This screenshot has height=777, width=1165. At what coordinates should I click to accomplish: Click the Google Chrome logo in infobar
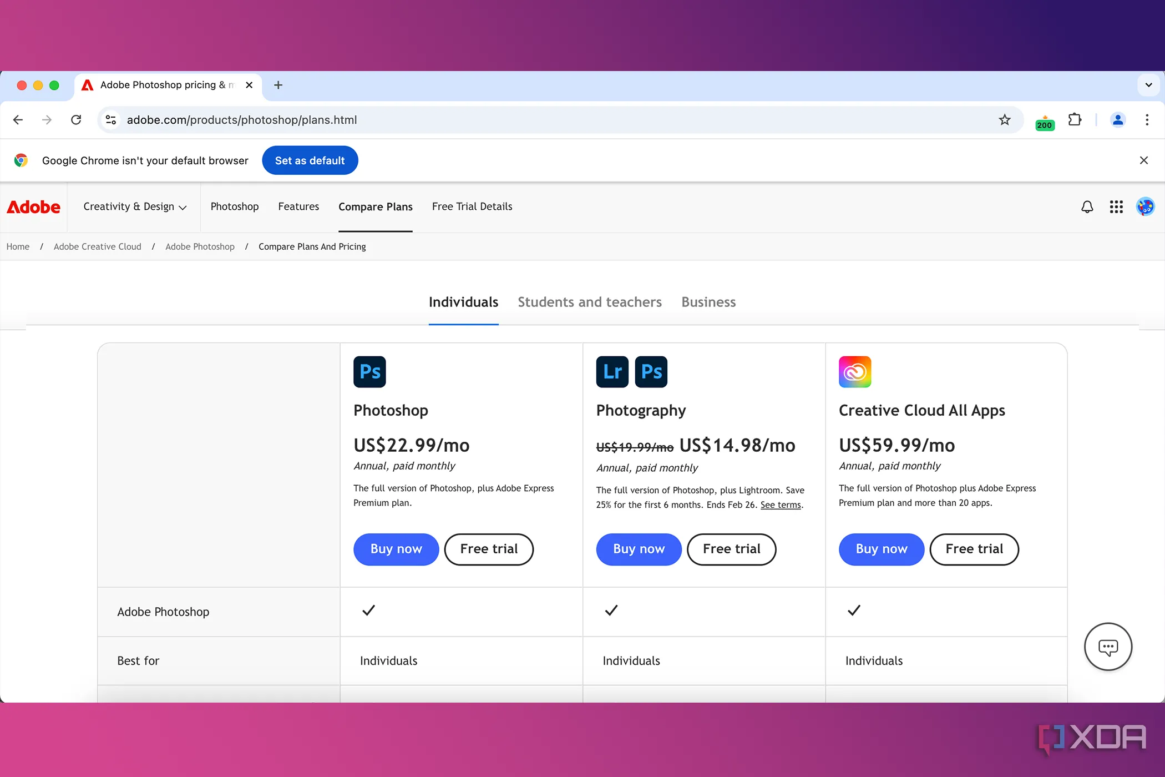click(x=21, y=160)
